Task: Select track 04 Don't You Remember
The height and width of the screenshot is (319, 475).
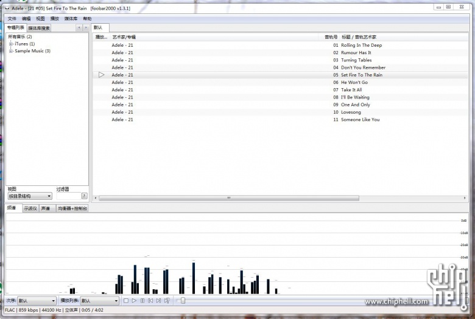Action: coord(280,67)
